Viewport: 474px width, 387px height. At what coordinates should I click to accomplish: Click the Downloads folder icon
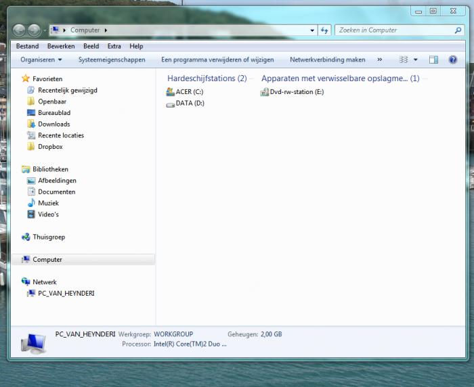[31, 124]
